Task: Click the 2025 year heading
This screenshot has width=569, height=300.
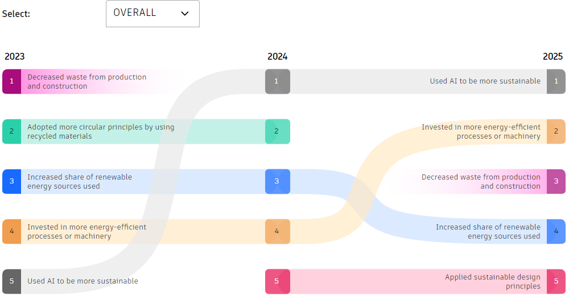Action: pyautogui.click(x=552, y=56)
